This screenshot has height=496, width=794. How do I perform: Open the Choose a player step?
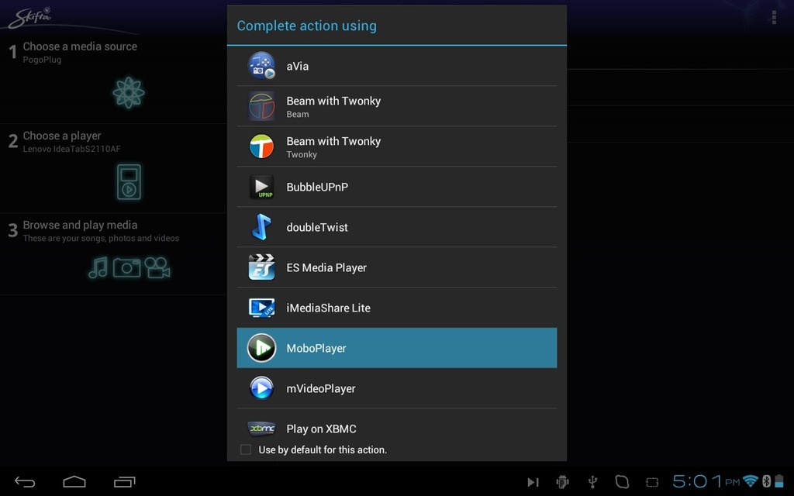coord(113,168)
